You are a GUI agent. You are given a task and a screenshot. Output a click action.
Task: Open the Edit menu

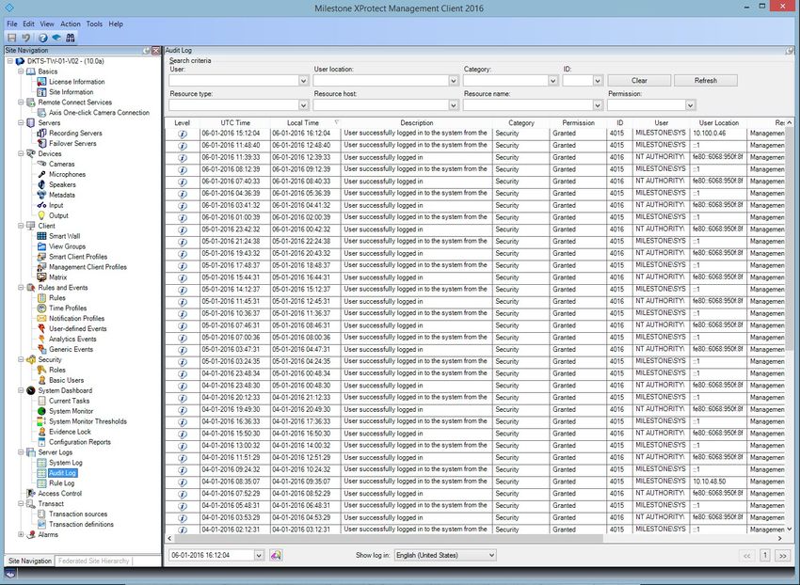coord(28,24)
